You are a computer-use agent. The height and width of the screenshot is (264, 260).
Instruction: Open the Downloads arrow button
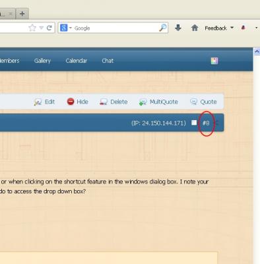coord(178,28)
